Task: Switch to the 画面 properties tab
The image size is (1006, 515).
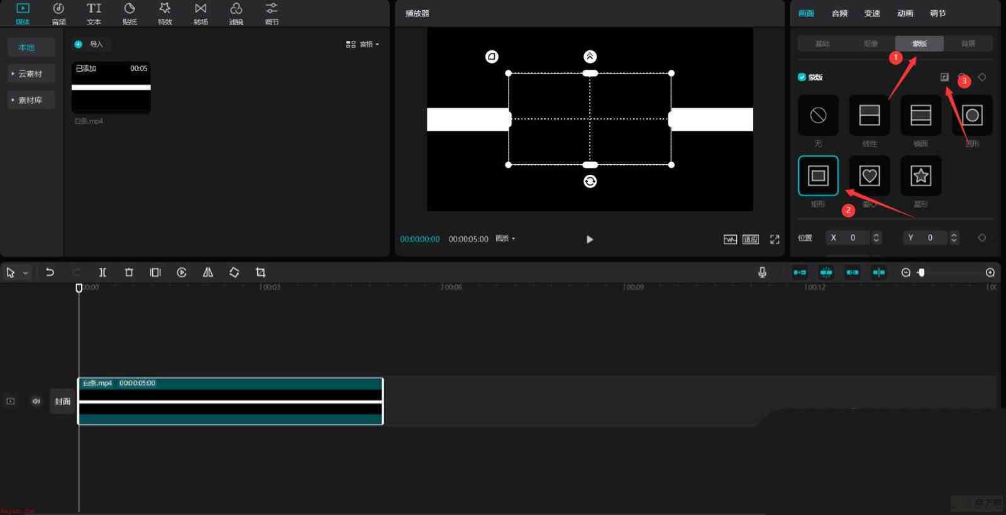Action: 806,13
